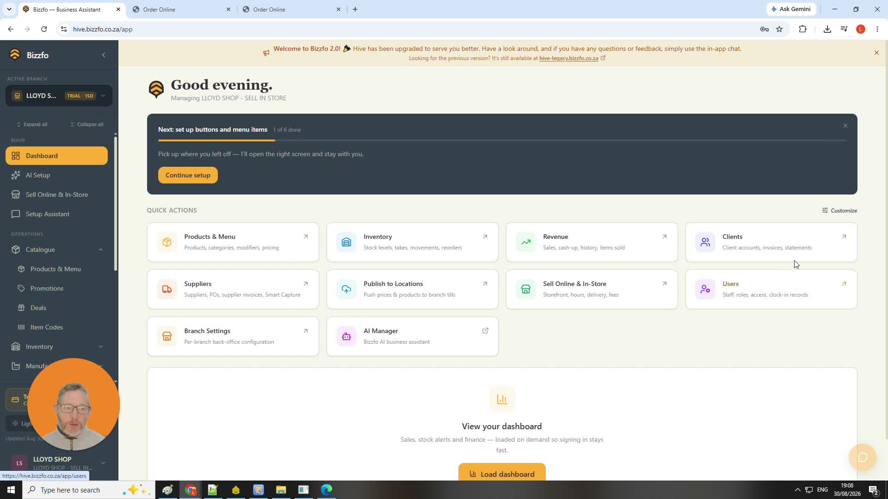Image resolution: width=888 pixels, height=499 pixels.
Task: Open the Products & Menu quick action icon
Action: pos(167,242)
